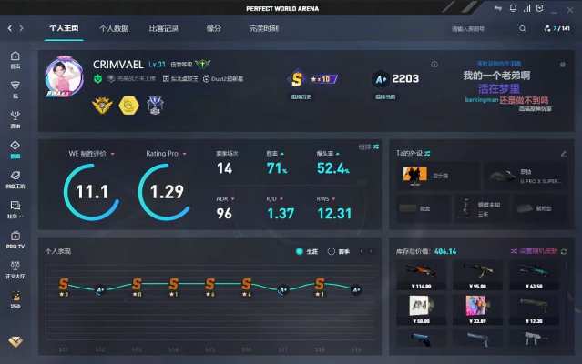Expand the RWS stat dropdown
Screen dimensions: 582x364
[333, 199]
